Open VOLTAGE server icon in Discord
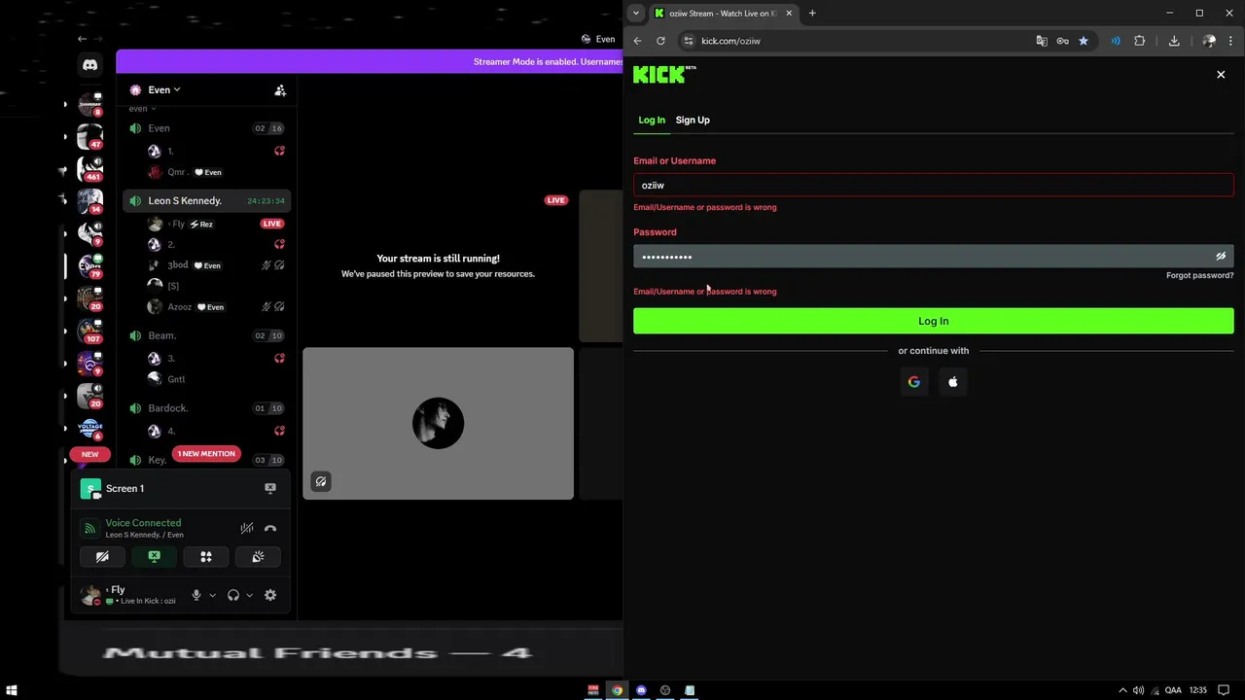The width and height of the screenshot is (1245, 700). coord(90,428)
